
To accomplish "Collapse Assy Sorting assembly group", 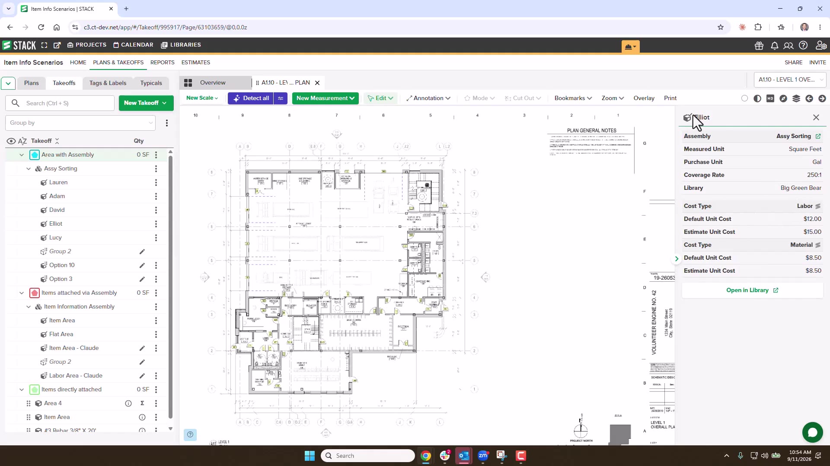I will 29,169.
